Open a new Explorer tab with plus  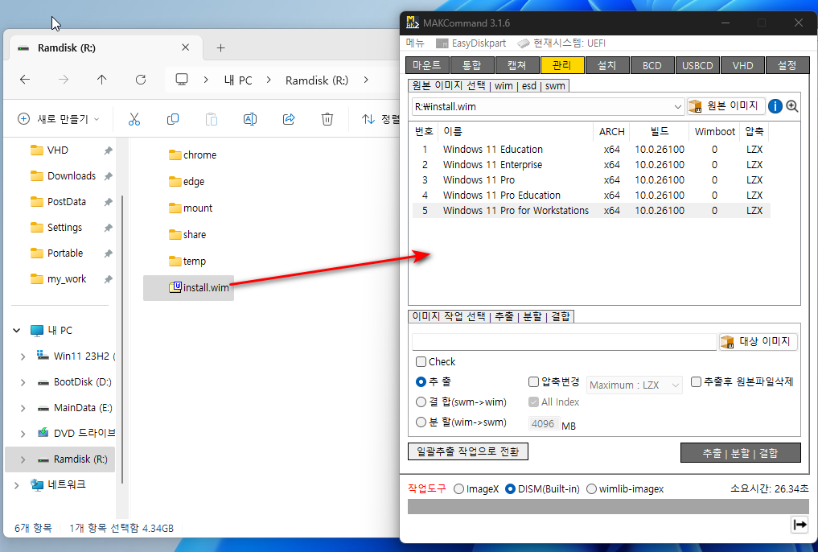tap(220, 48)
